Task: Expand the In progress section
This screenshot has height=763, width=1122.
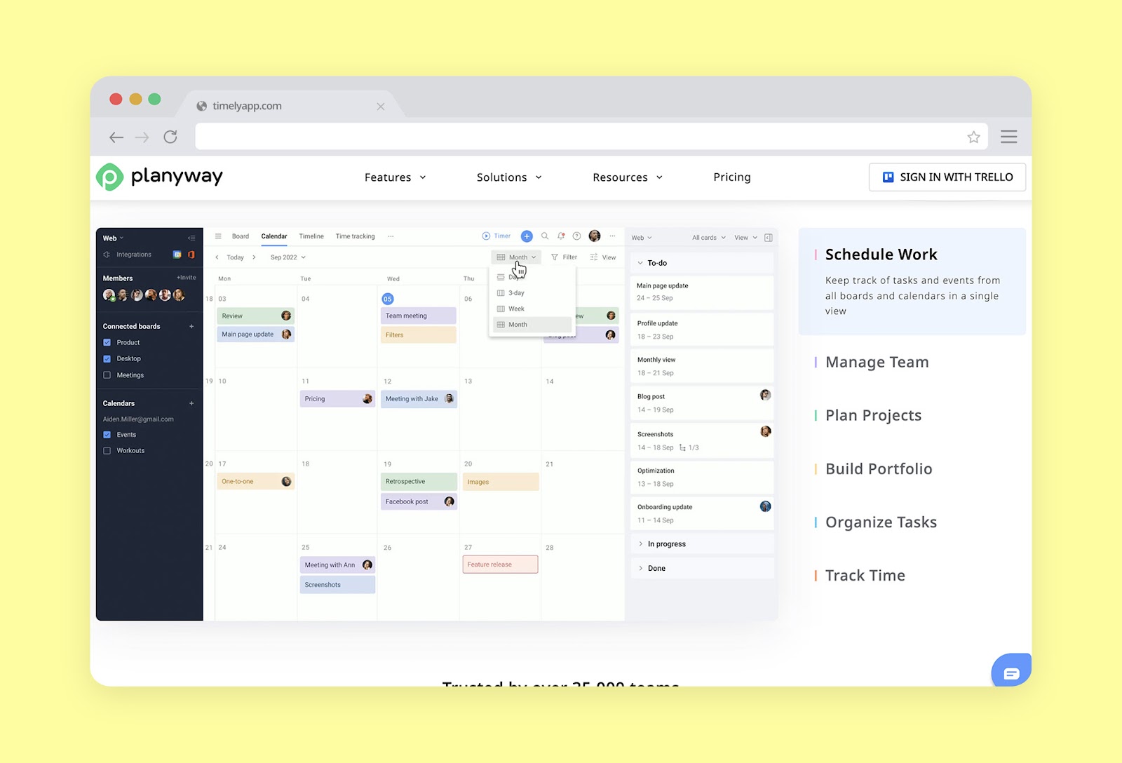Action: tap(642, 543)
